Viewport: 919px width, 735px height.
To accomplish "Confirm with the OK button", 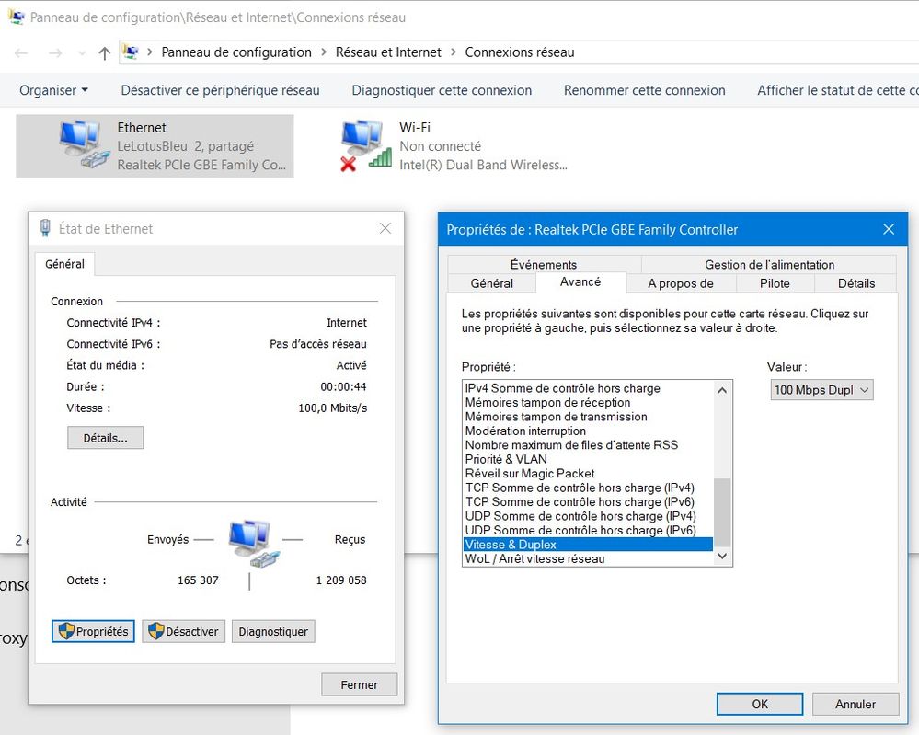I will click(759, 704).
